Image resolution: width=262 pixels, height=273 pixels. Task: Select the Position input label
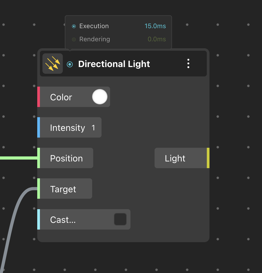coord(66,158)
